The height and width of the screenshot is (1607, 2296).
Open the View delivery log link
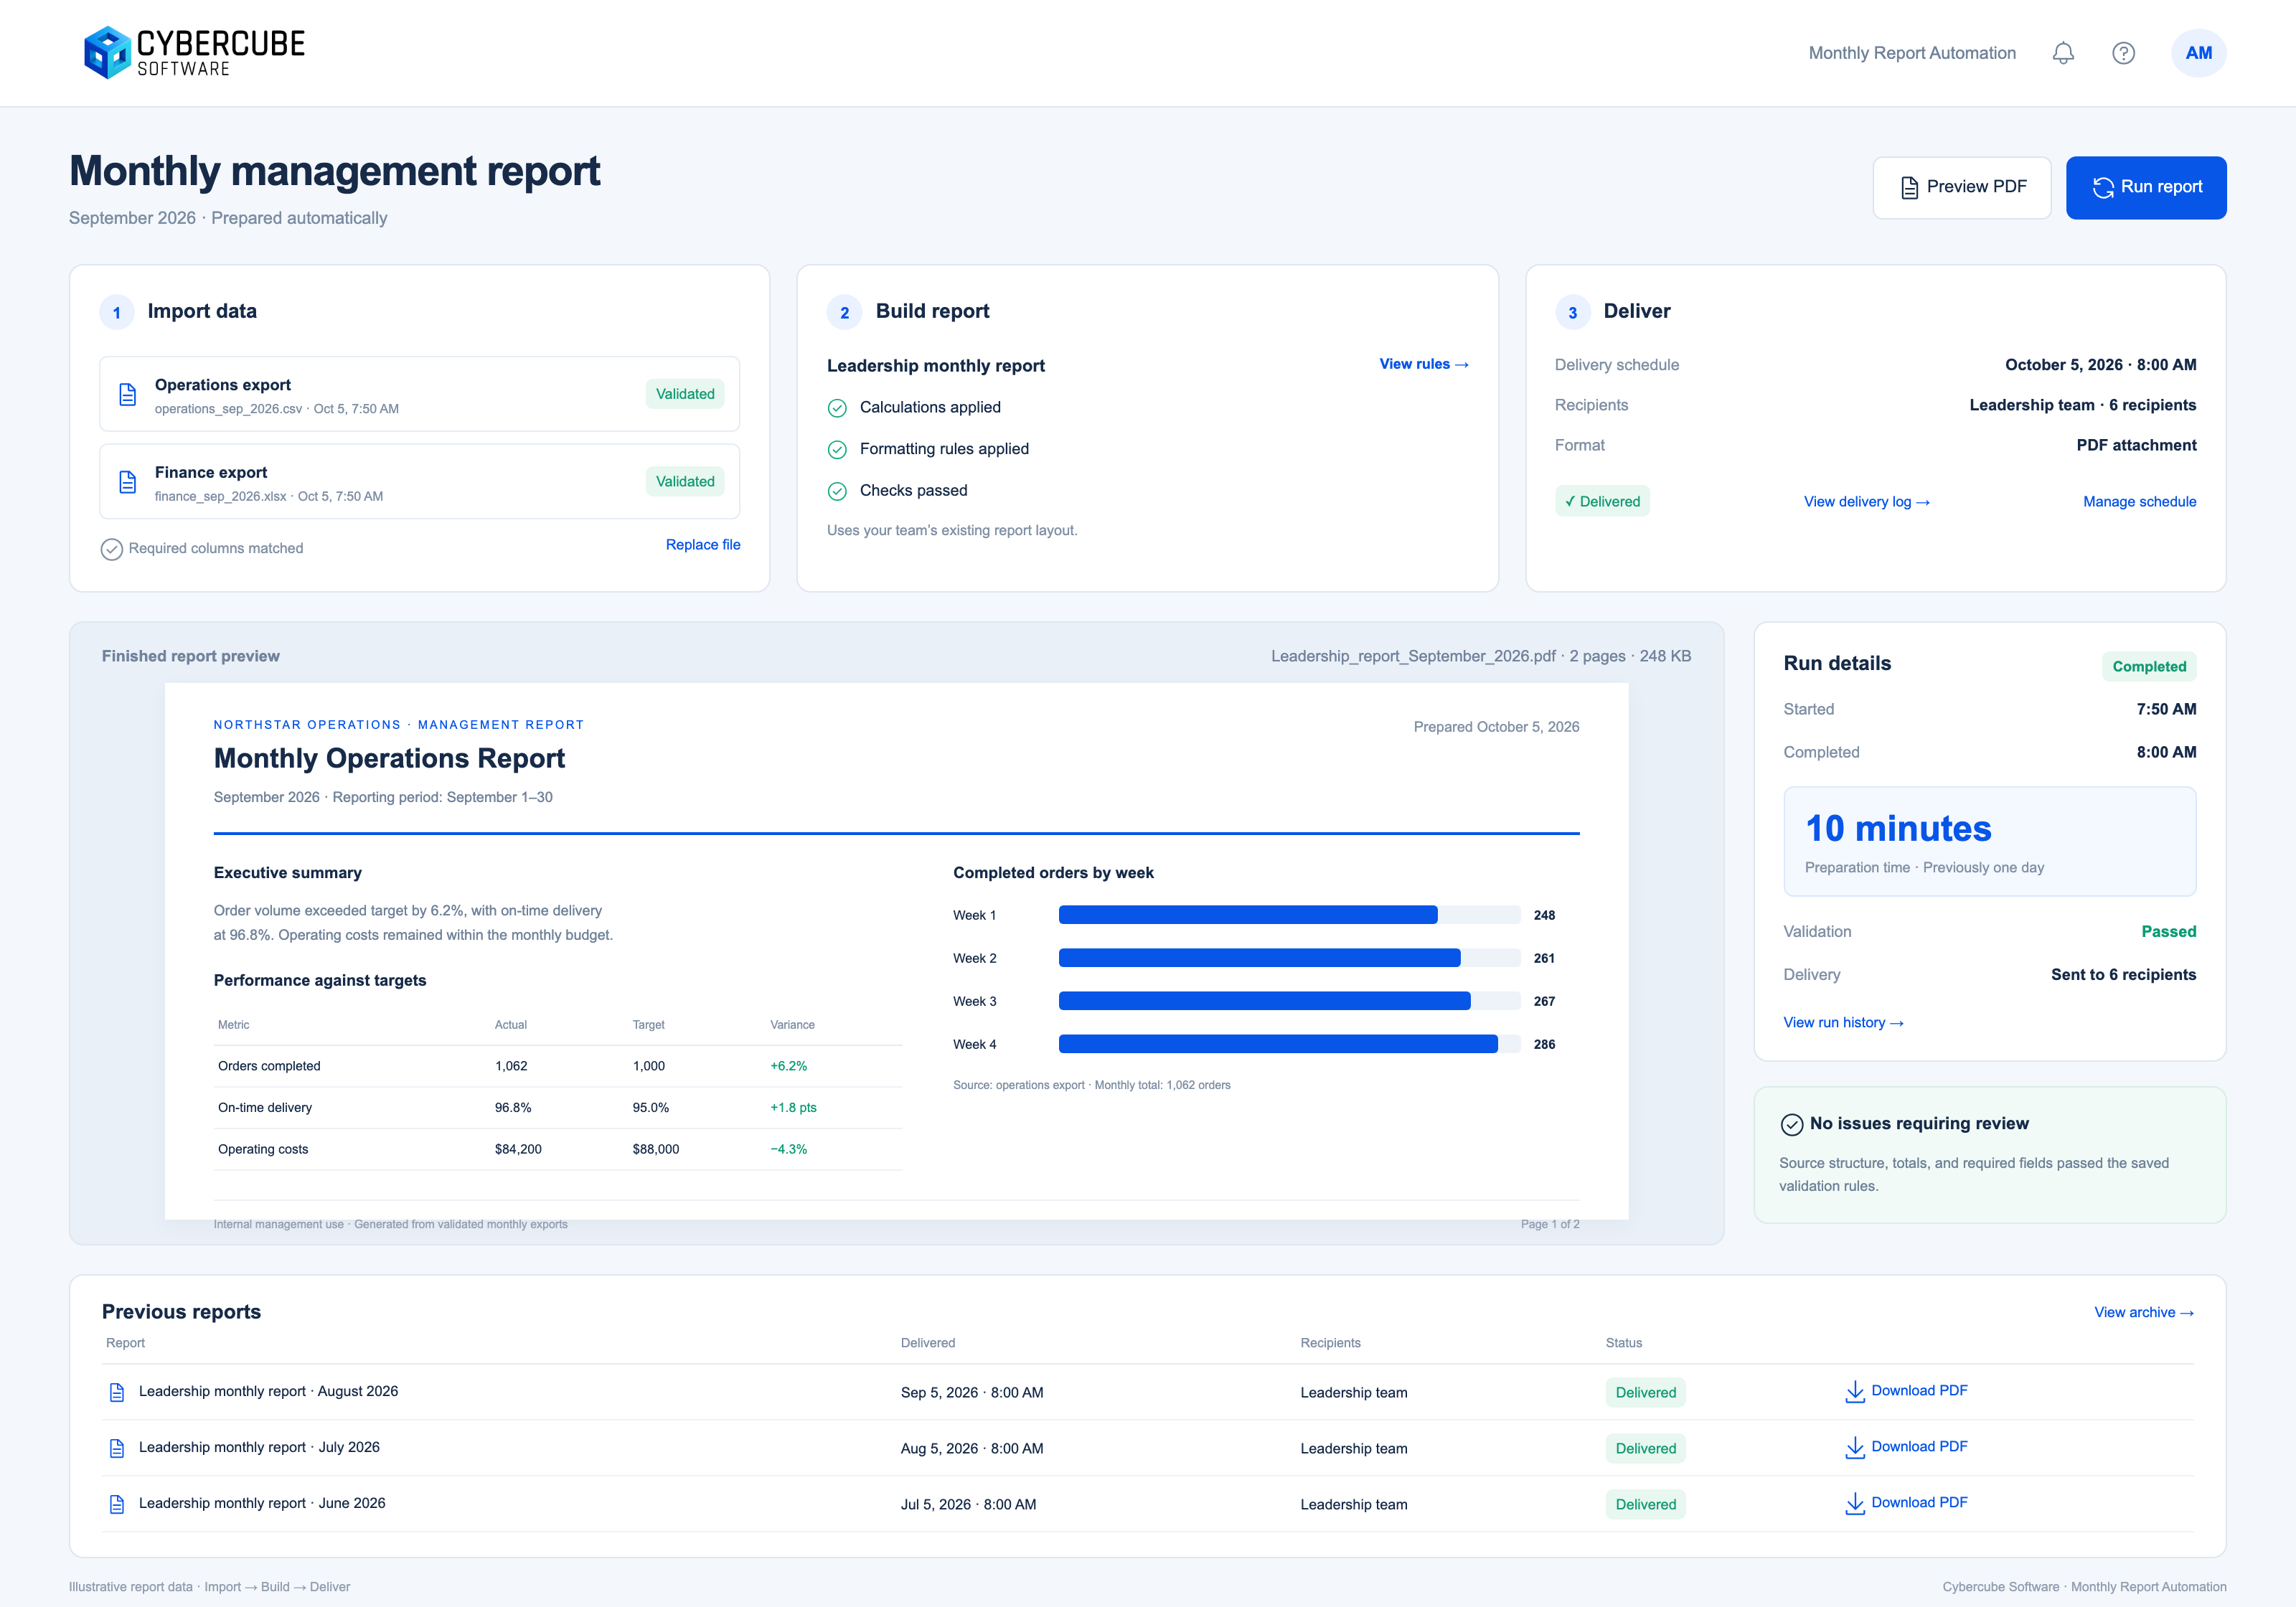point(1867,502)
